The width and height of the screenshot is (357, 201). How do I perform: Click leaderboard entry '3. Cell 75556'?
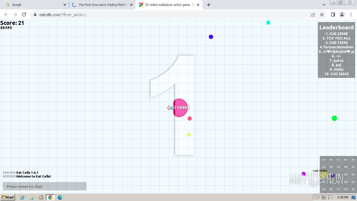[x=336, y=43]
